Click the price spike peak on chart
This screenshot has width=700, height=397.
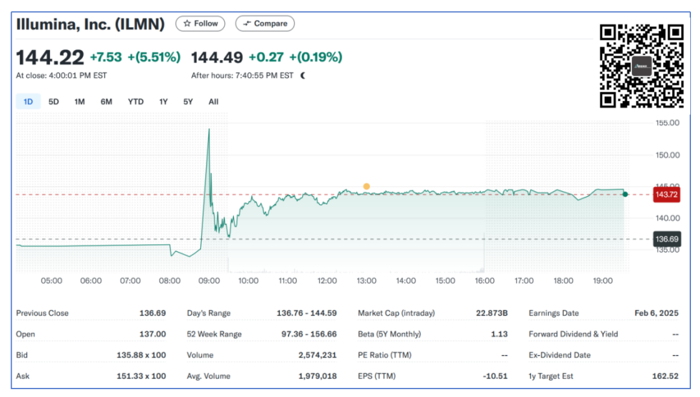(x=209, y=130)
